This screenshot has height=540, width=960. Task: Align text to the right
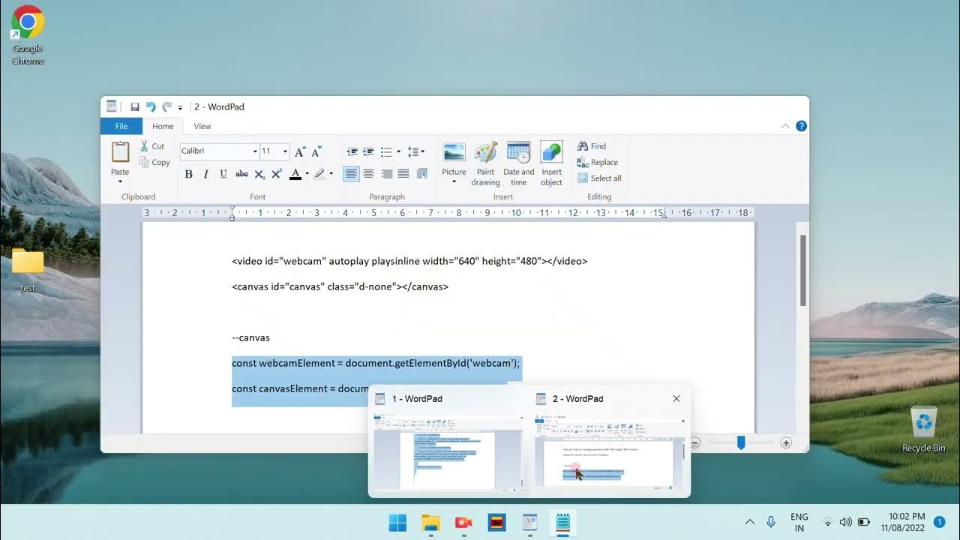386,174
